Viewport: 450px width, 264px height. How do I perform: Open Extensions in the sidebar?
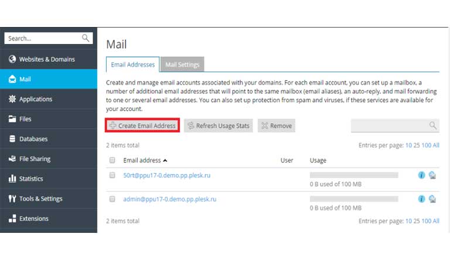(49, 218)
